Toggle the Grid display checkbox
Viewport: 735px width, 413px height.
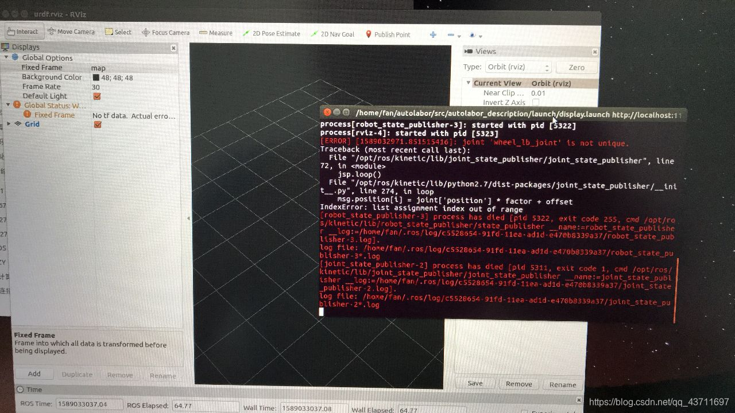pos(97,124)
